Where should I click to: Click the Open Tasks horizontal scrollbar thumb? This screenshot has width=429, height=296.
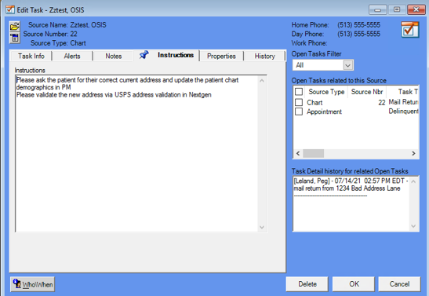314,153
